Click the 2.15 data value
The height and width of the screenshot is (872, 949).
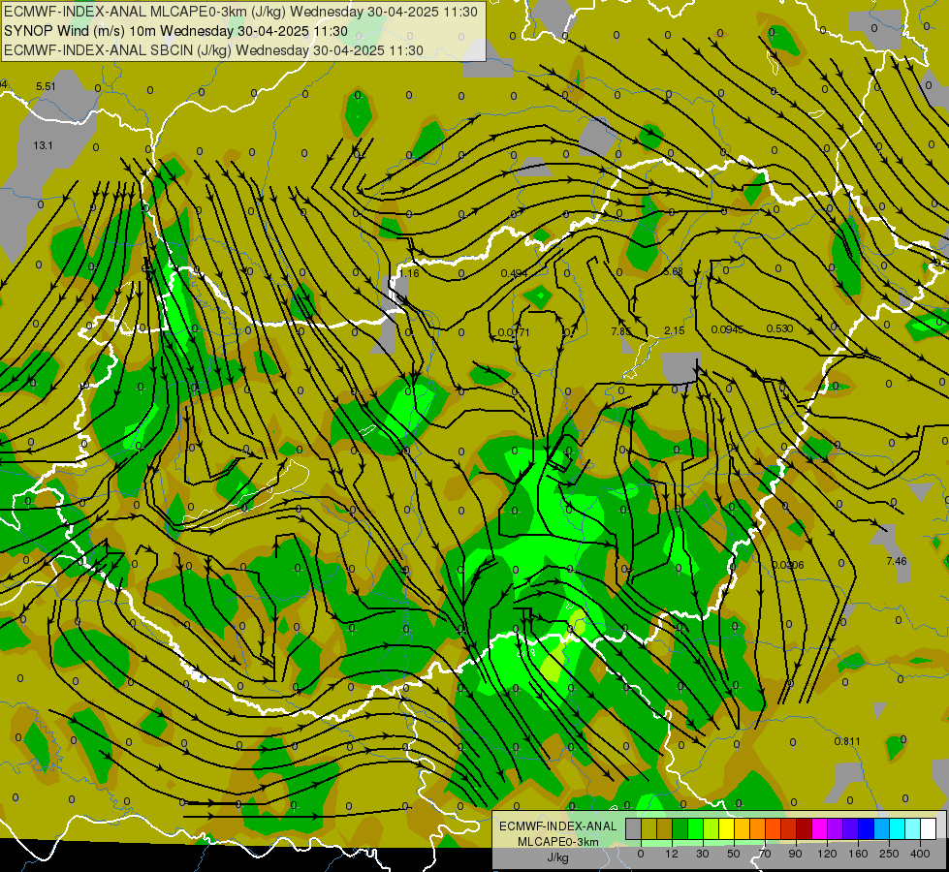point(675,330)
